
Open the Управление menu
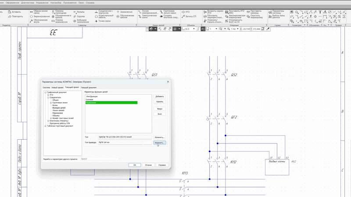tap(42, 3)
